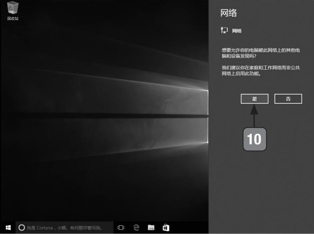Select the bold 网络 network name label

click(237, 31)
